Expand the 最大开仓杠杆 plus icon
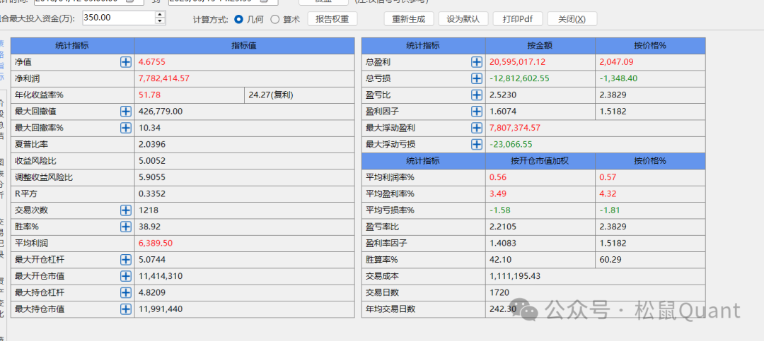Screen dimensions: 764x341 pos(126,260)
